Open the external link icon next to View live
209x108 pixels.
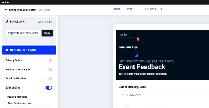[x=50, y=22]
